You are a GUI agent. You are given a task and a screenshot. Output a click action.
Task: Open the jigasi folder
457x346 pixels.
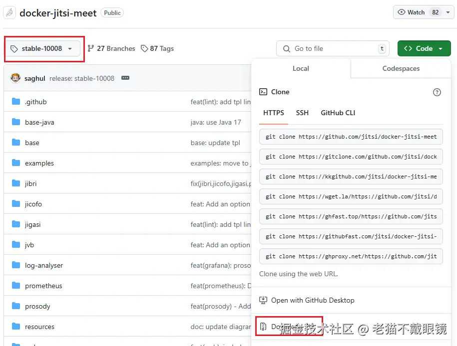(32, 225)
